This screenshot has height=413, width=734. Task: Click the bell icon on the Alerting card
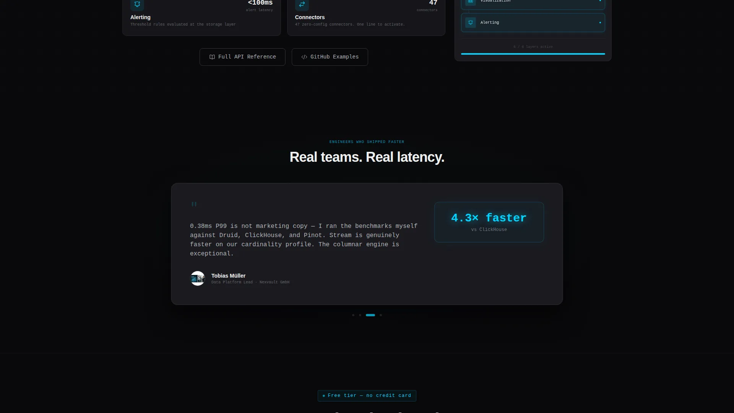(137, 4)
